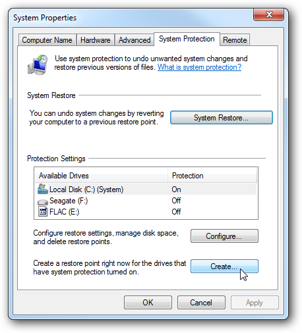Dismiss the dialog with Cancel
302x333 pixels.
[x=201, y=303]
